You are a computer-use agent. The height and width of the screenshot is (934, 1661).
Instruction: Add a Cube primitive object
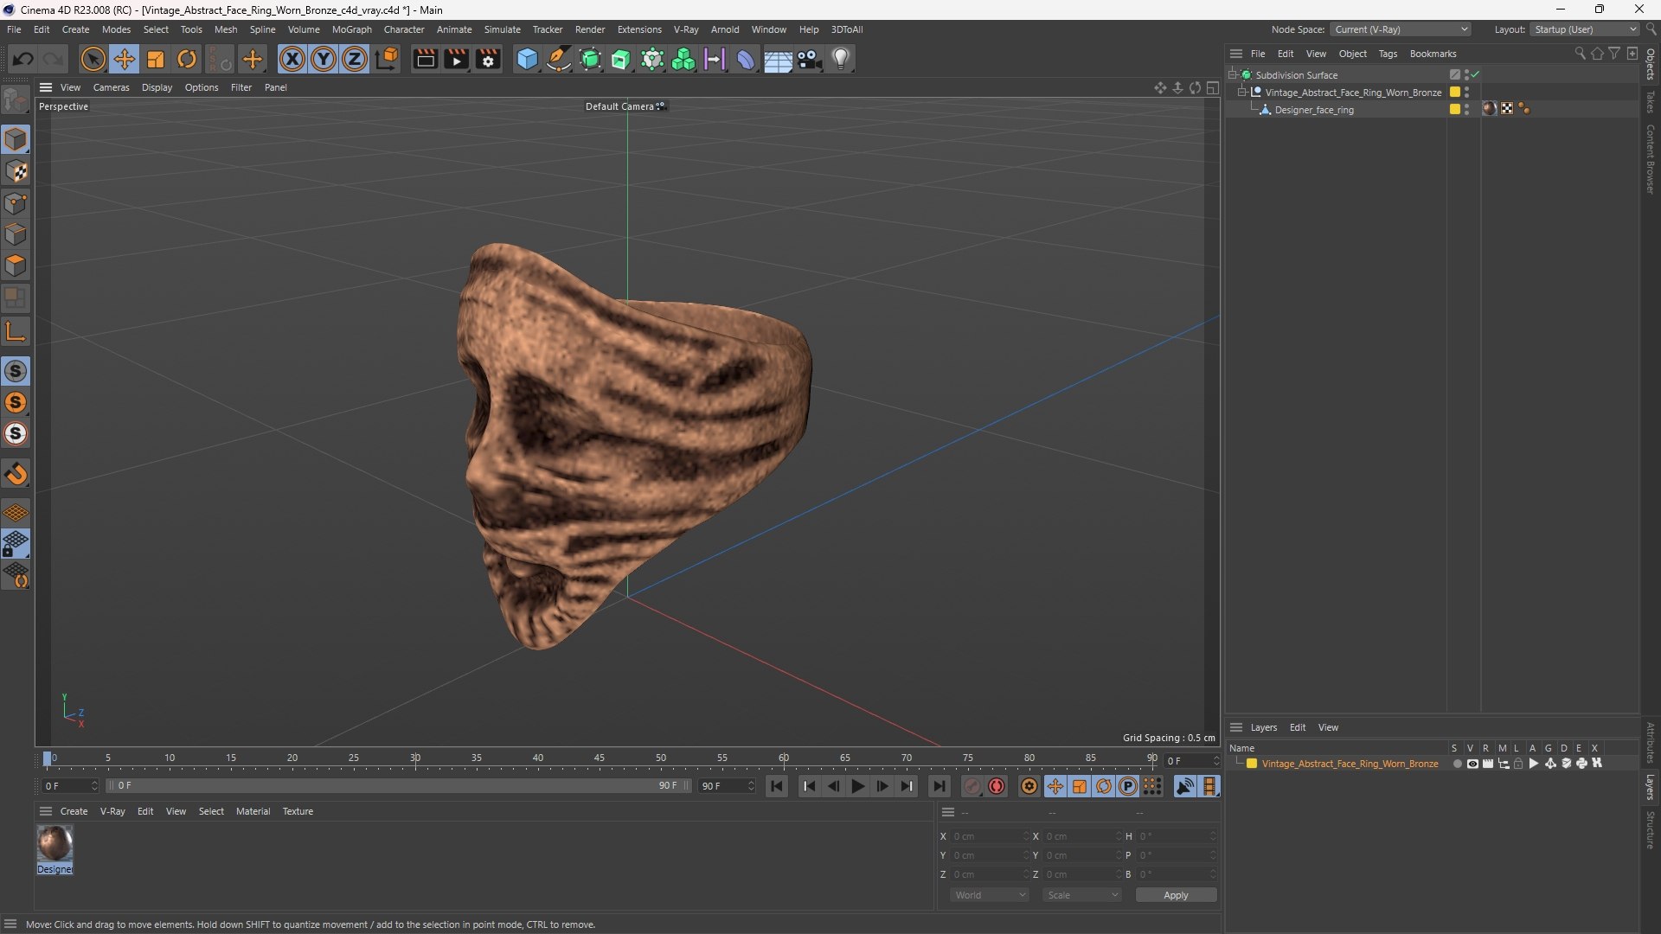click(527, 59)
